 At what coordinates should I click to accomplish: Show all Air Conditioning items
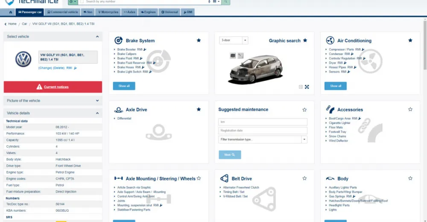click(336, 86)
